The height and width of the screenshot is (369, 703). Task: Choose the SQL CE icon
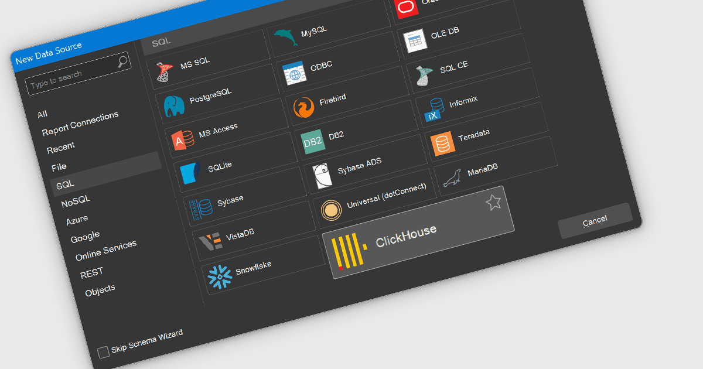pyautogui.click(x=424, y=75)
